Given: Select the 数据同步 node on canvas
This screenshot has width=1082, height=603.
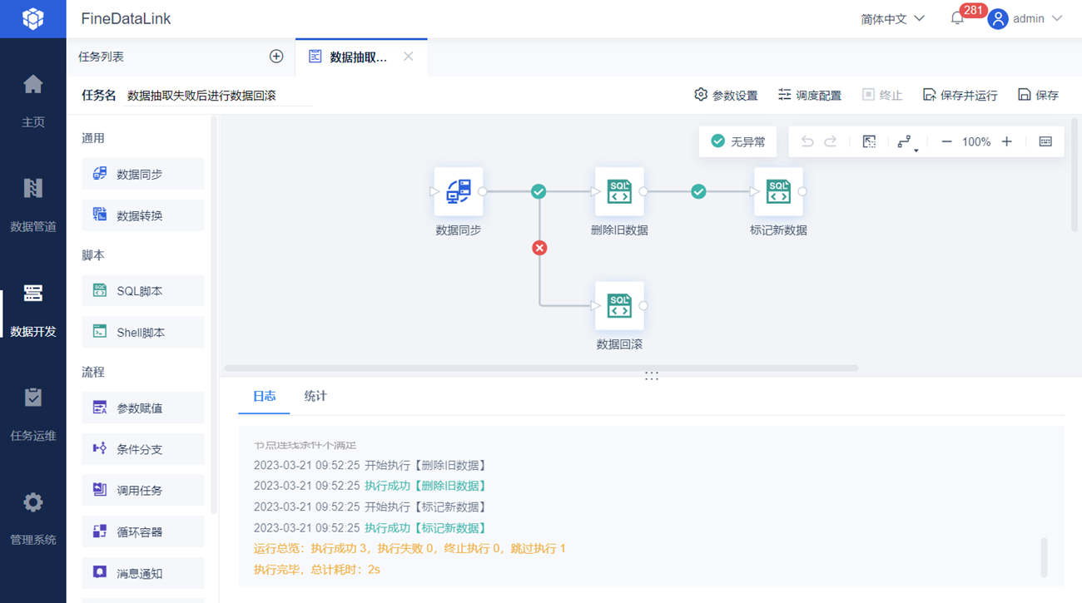Looking at the screenshot, I should point(459,191).
